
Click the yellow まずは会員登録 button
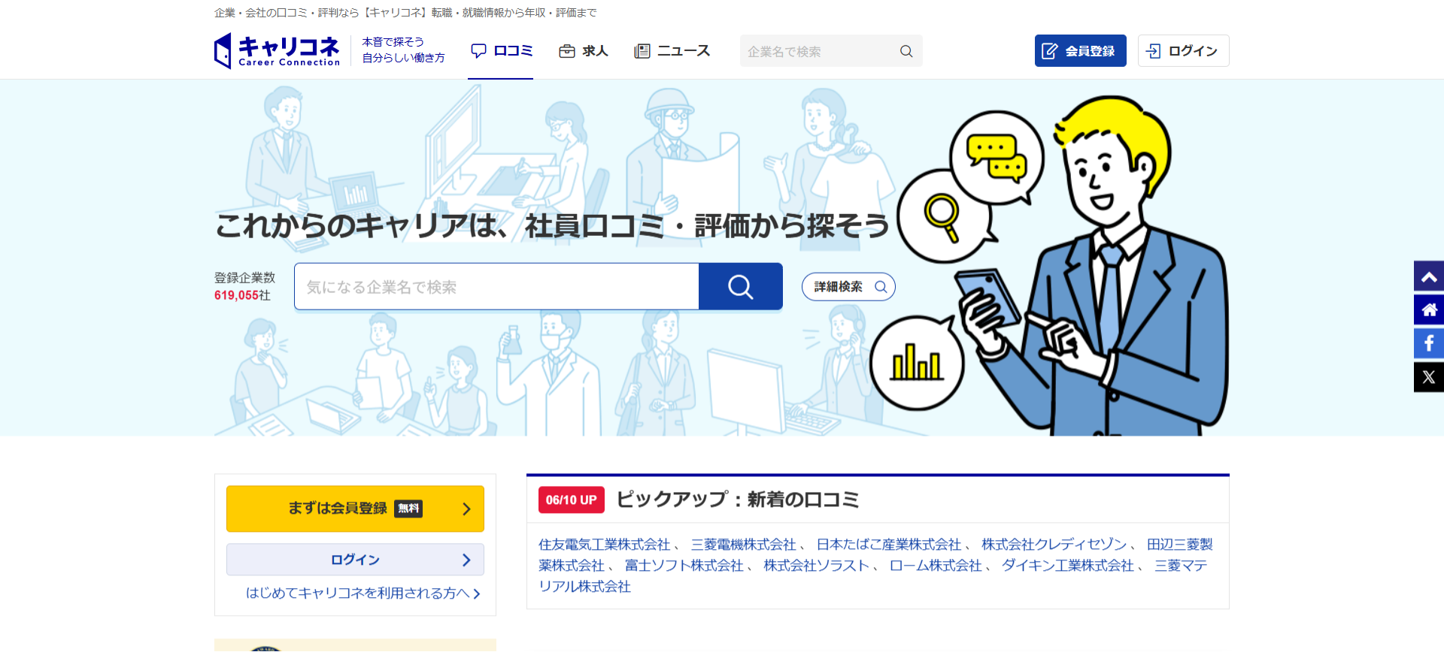point(355,509)
